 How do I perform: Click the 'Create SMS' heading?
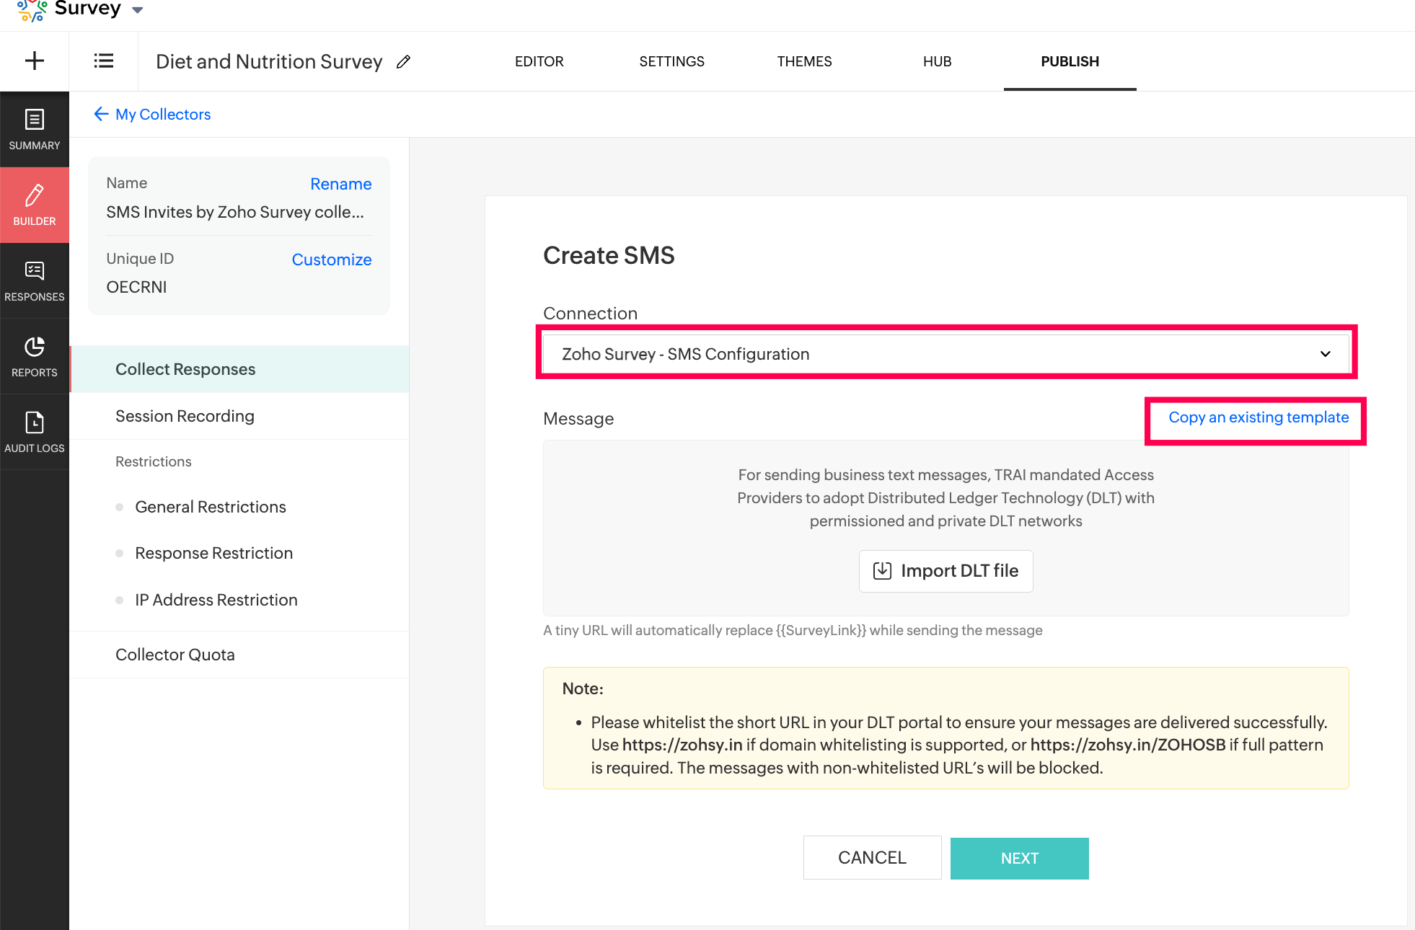(x=609, y=255)
